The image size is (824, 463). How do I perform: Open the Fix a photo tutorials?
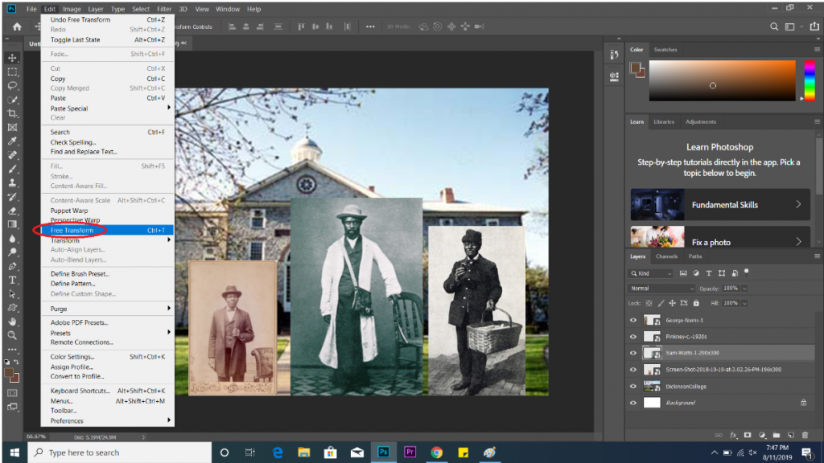(720, 237)
